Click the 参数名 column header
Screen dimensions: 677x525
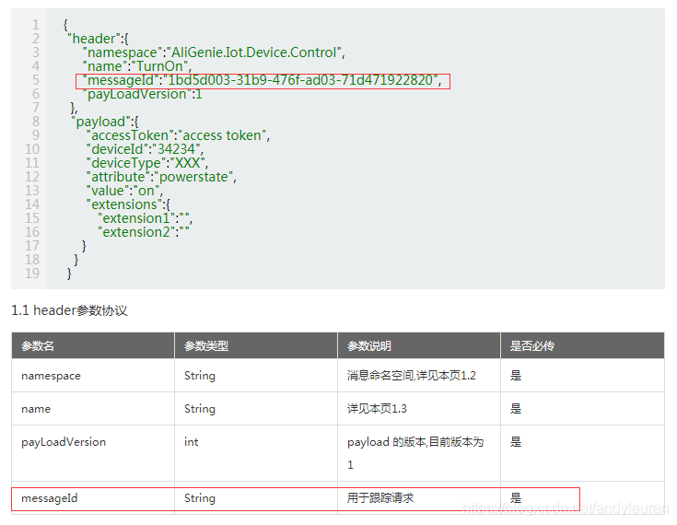[93, 345]
